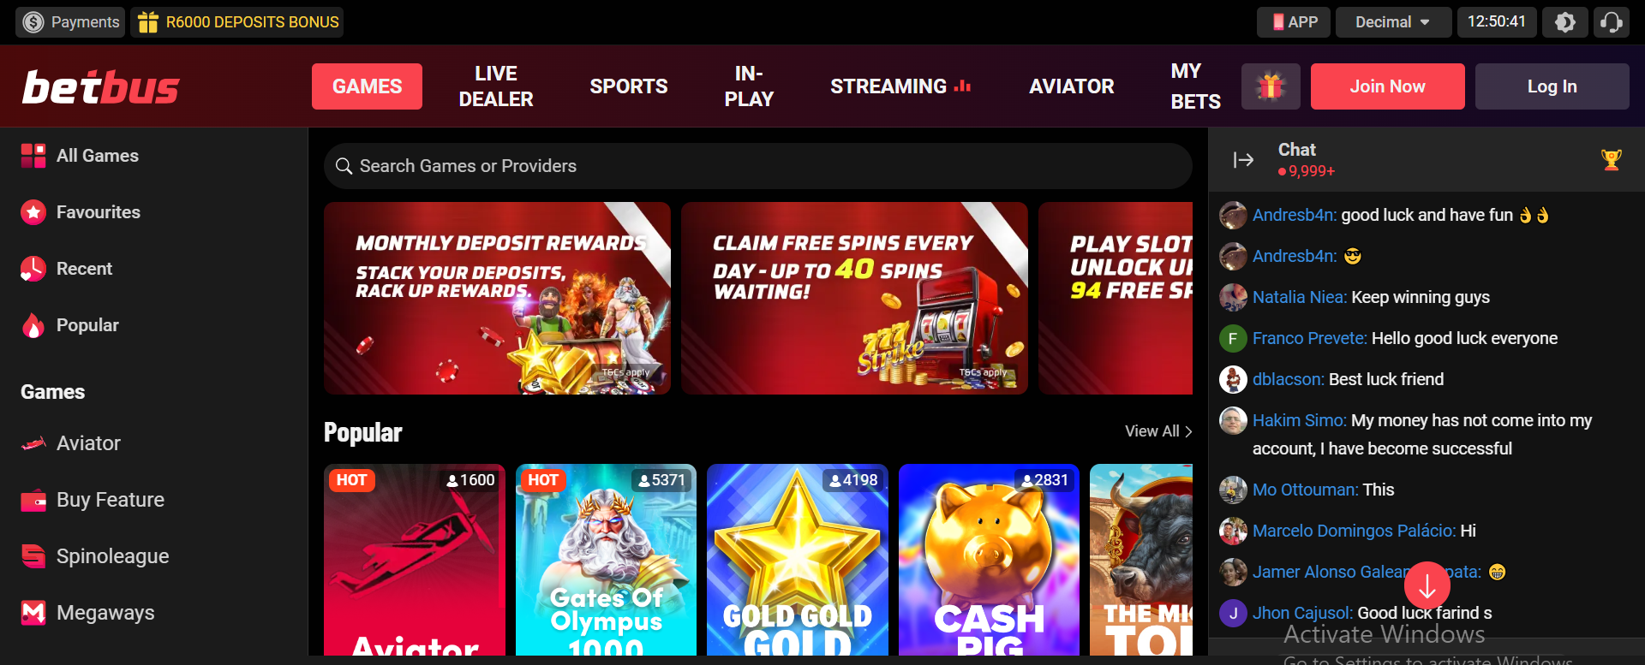
Task: Click the Log In button
Action: pos(1552,86)
